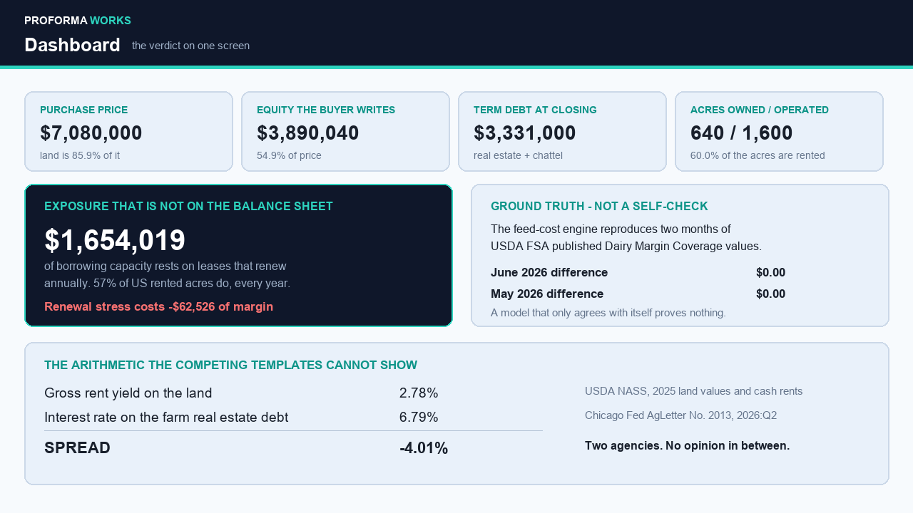This screenshot has width=913, height=513.
Task: Open the Term Debt At Closing card
Action: pos(563,131)
